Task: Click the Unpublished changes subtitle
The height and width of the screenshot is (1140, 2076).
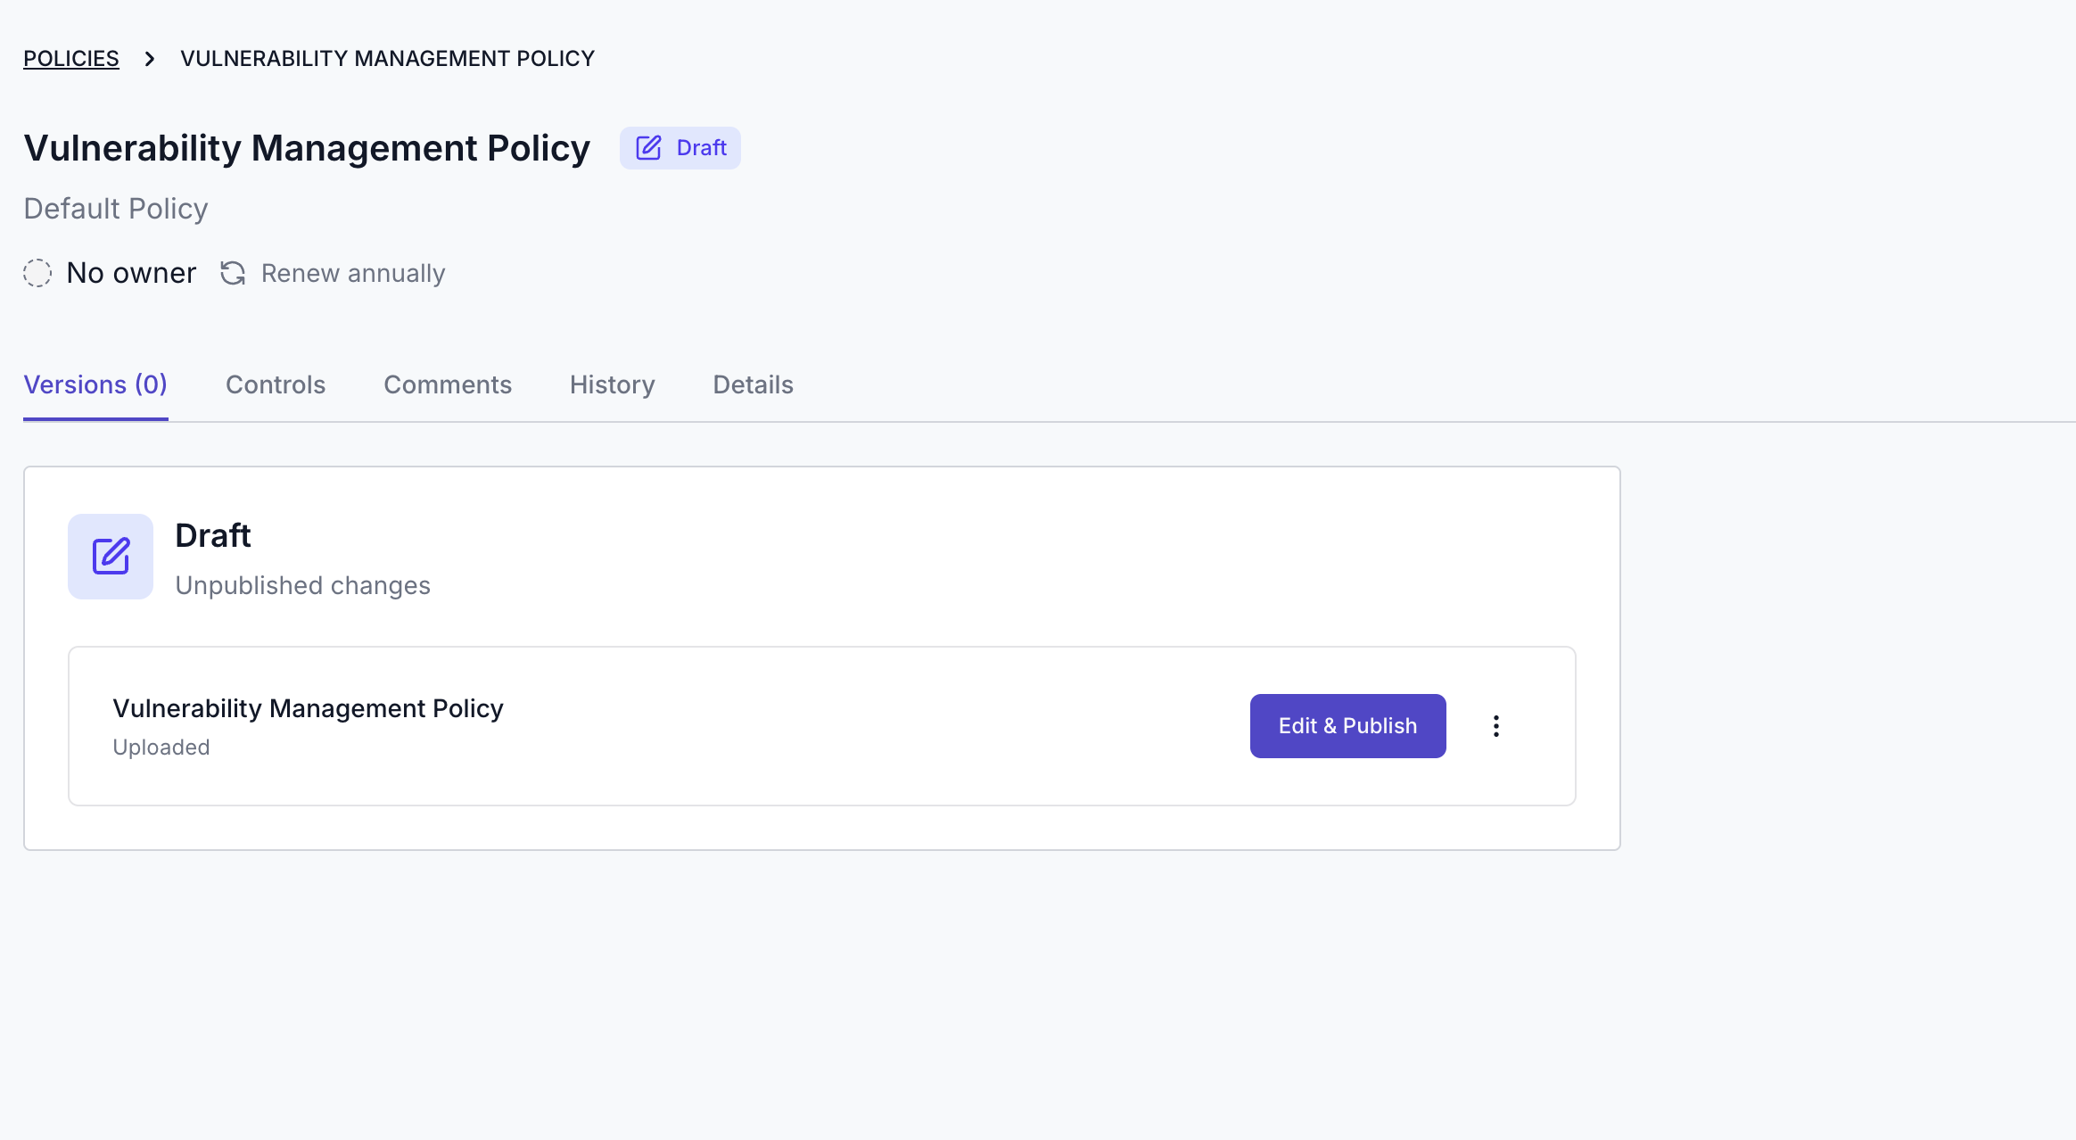Action: (x=303, y=586)
